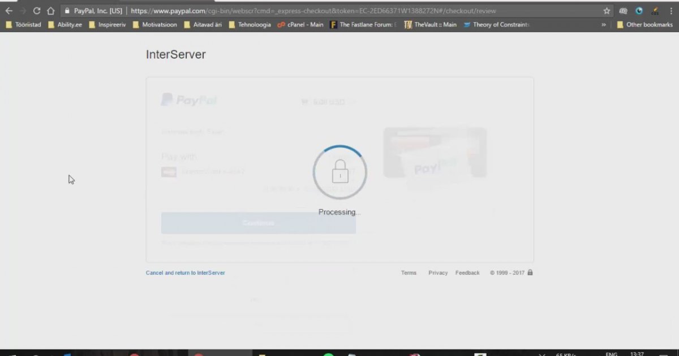Screen dimensions: 679x356
Task: Open the Chrome three-dot menu
Action: (x=671, y=11)
